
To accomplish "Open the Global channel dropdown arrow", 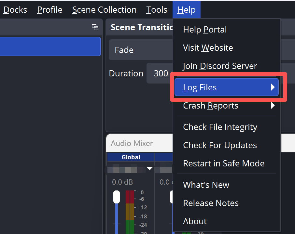I will (x=150, y=168).
